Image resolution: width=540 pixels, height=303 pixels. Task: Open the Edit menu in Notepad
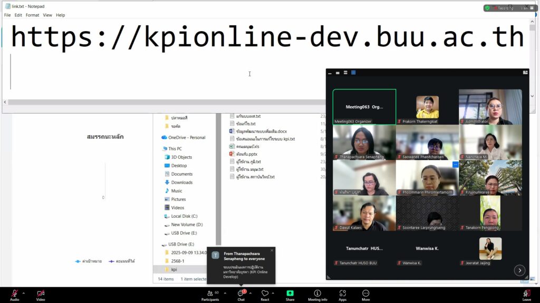18,15
